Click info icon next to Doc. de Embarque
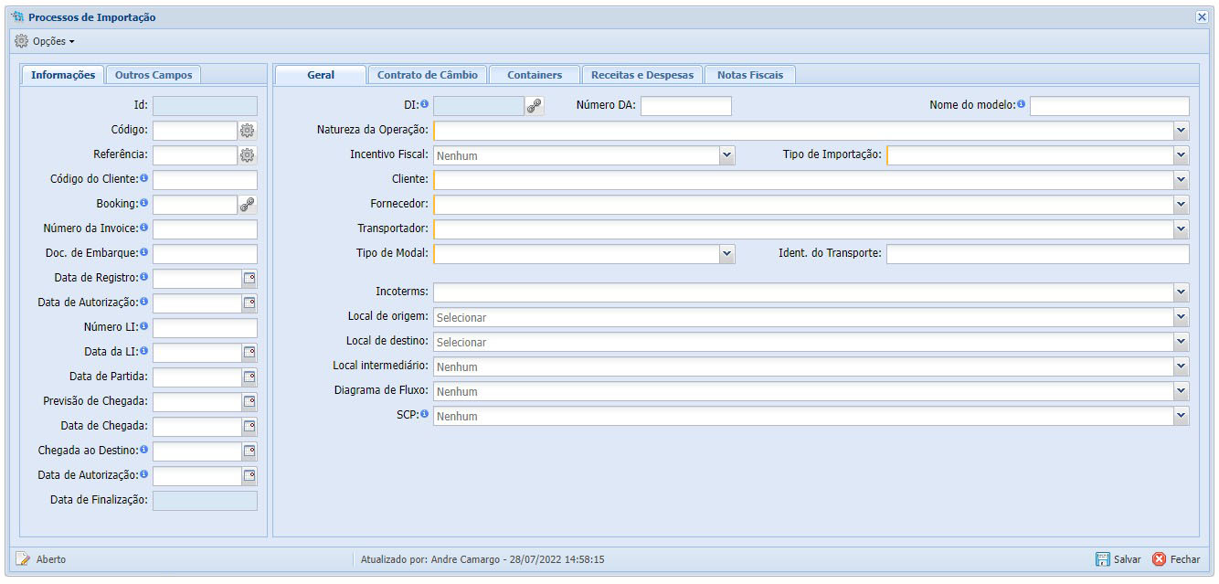Viewport: 1219px width, 584px height. coord(144,252)
